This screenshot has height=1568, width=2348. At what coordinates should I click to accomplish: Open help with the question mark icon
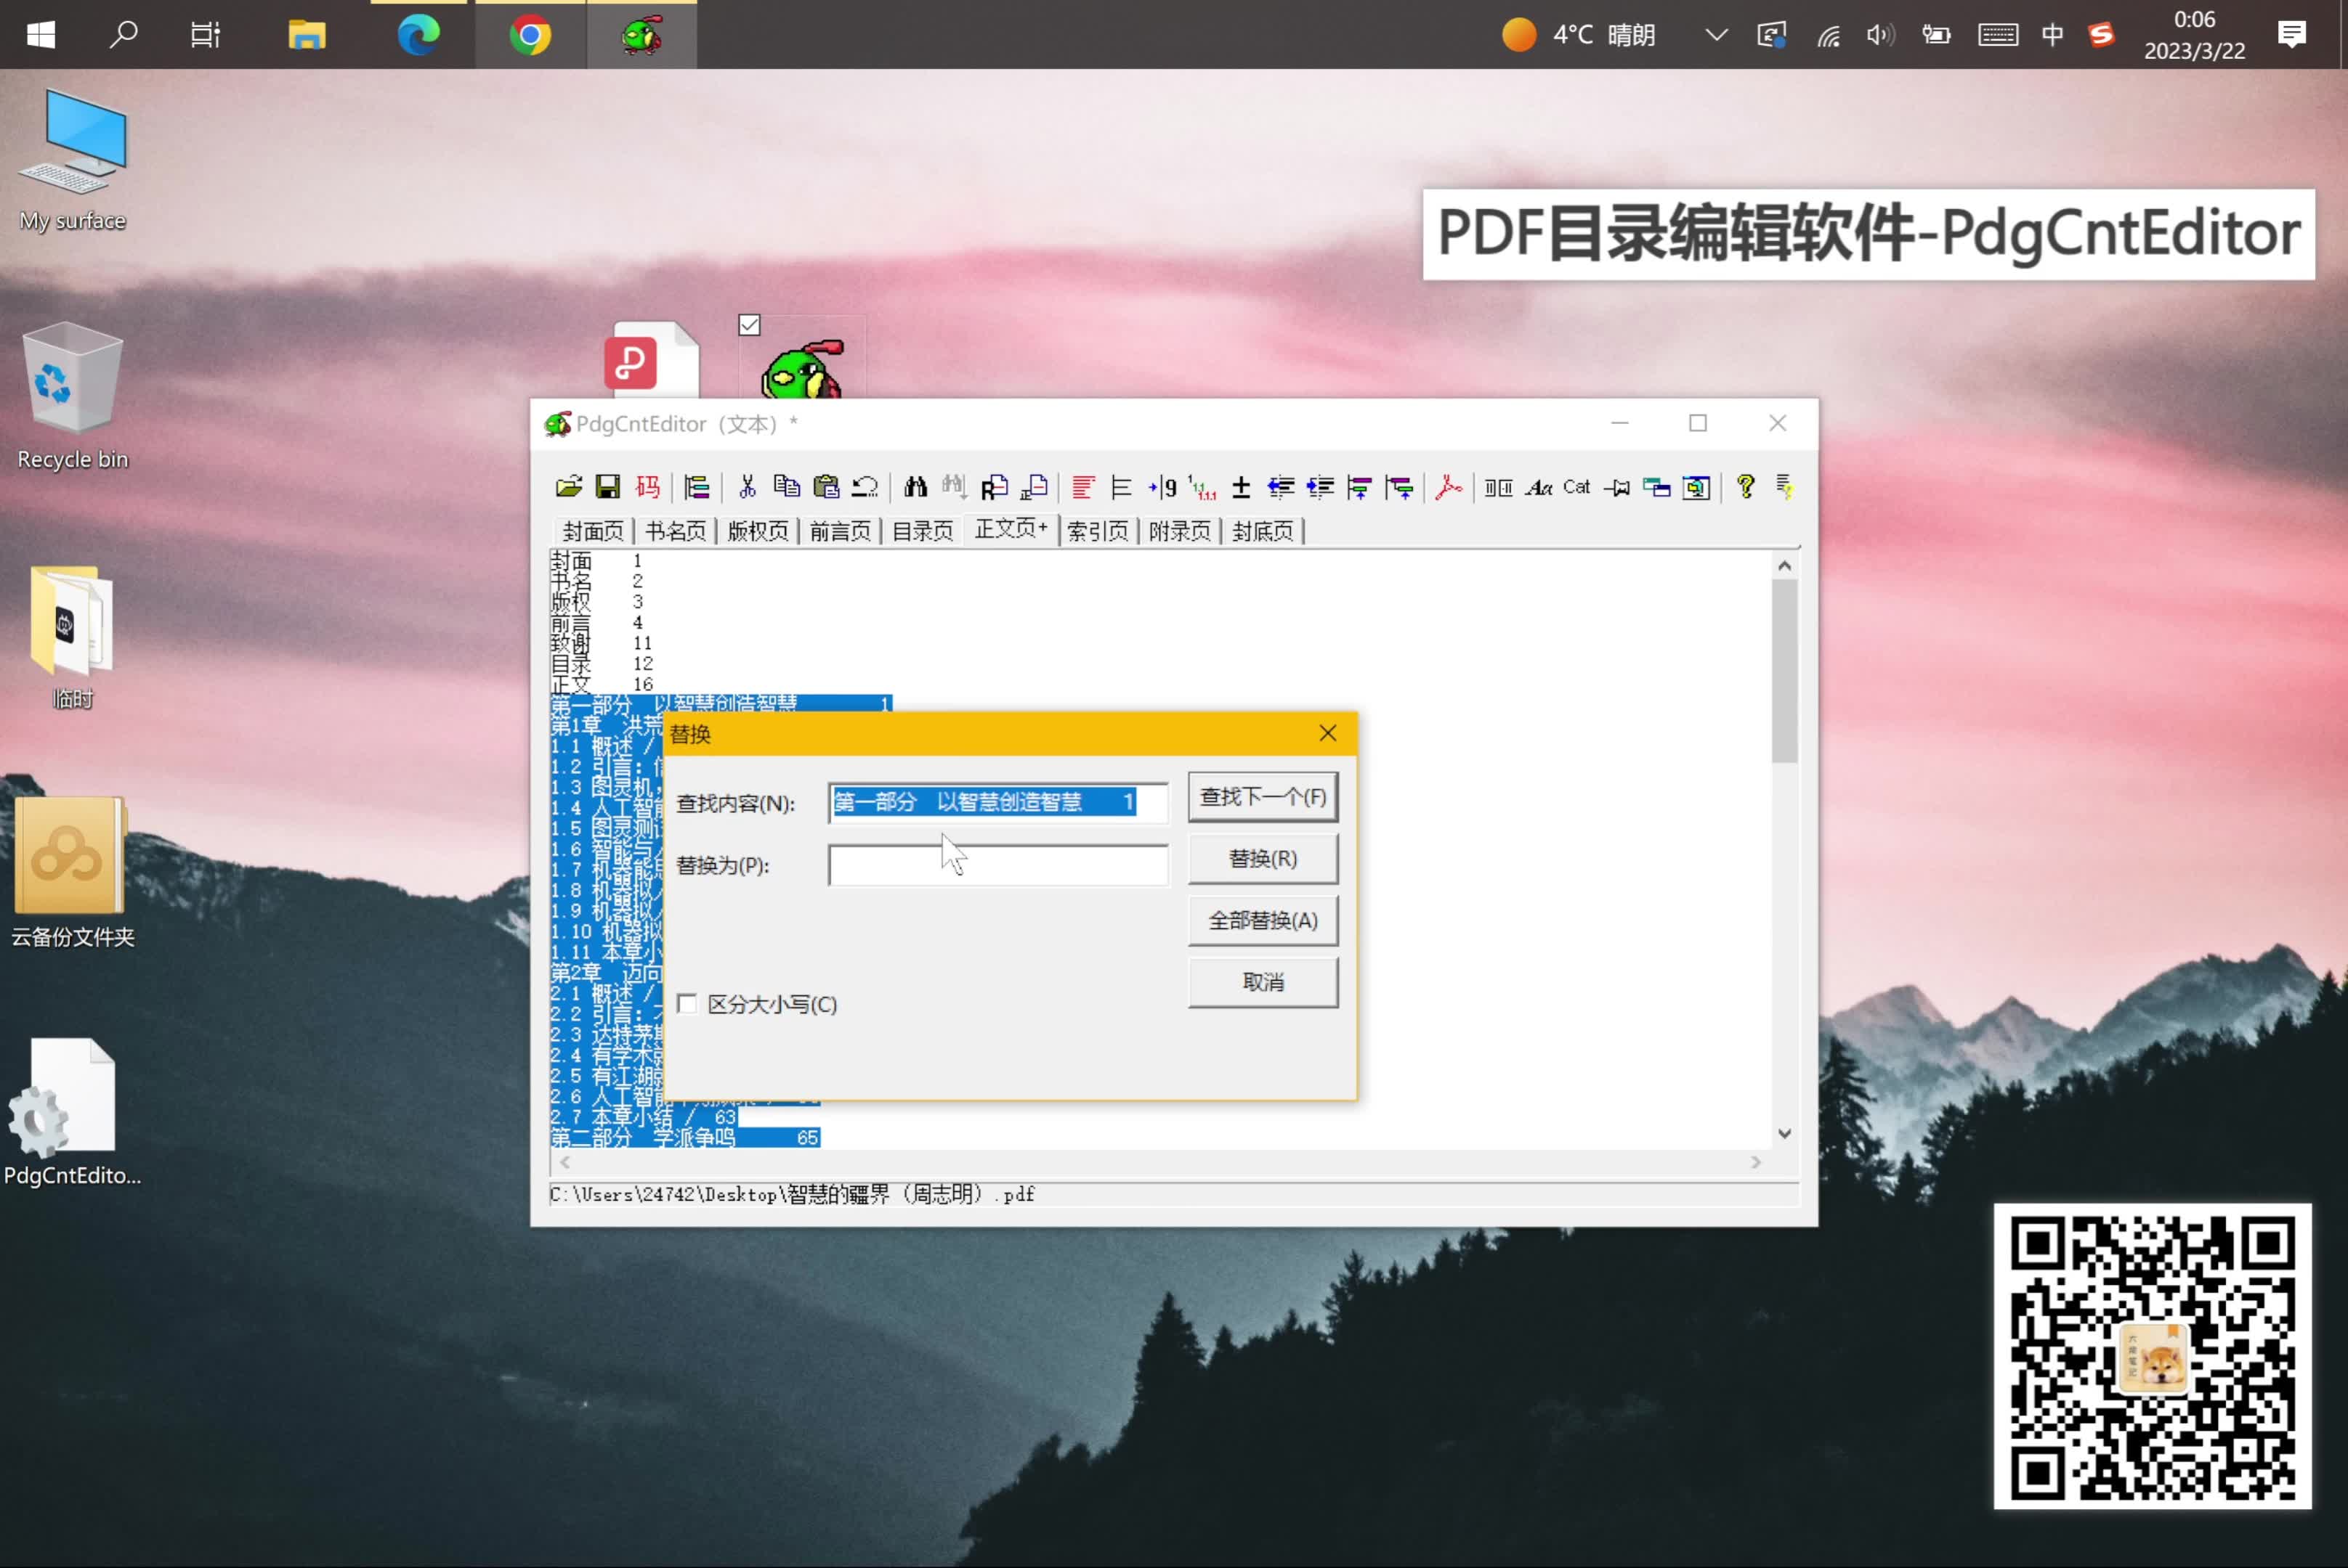1746,487
